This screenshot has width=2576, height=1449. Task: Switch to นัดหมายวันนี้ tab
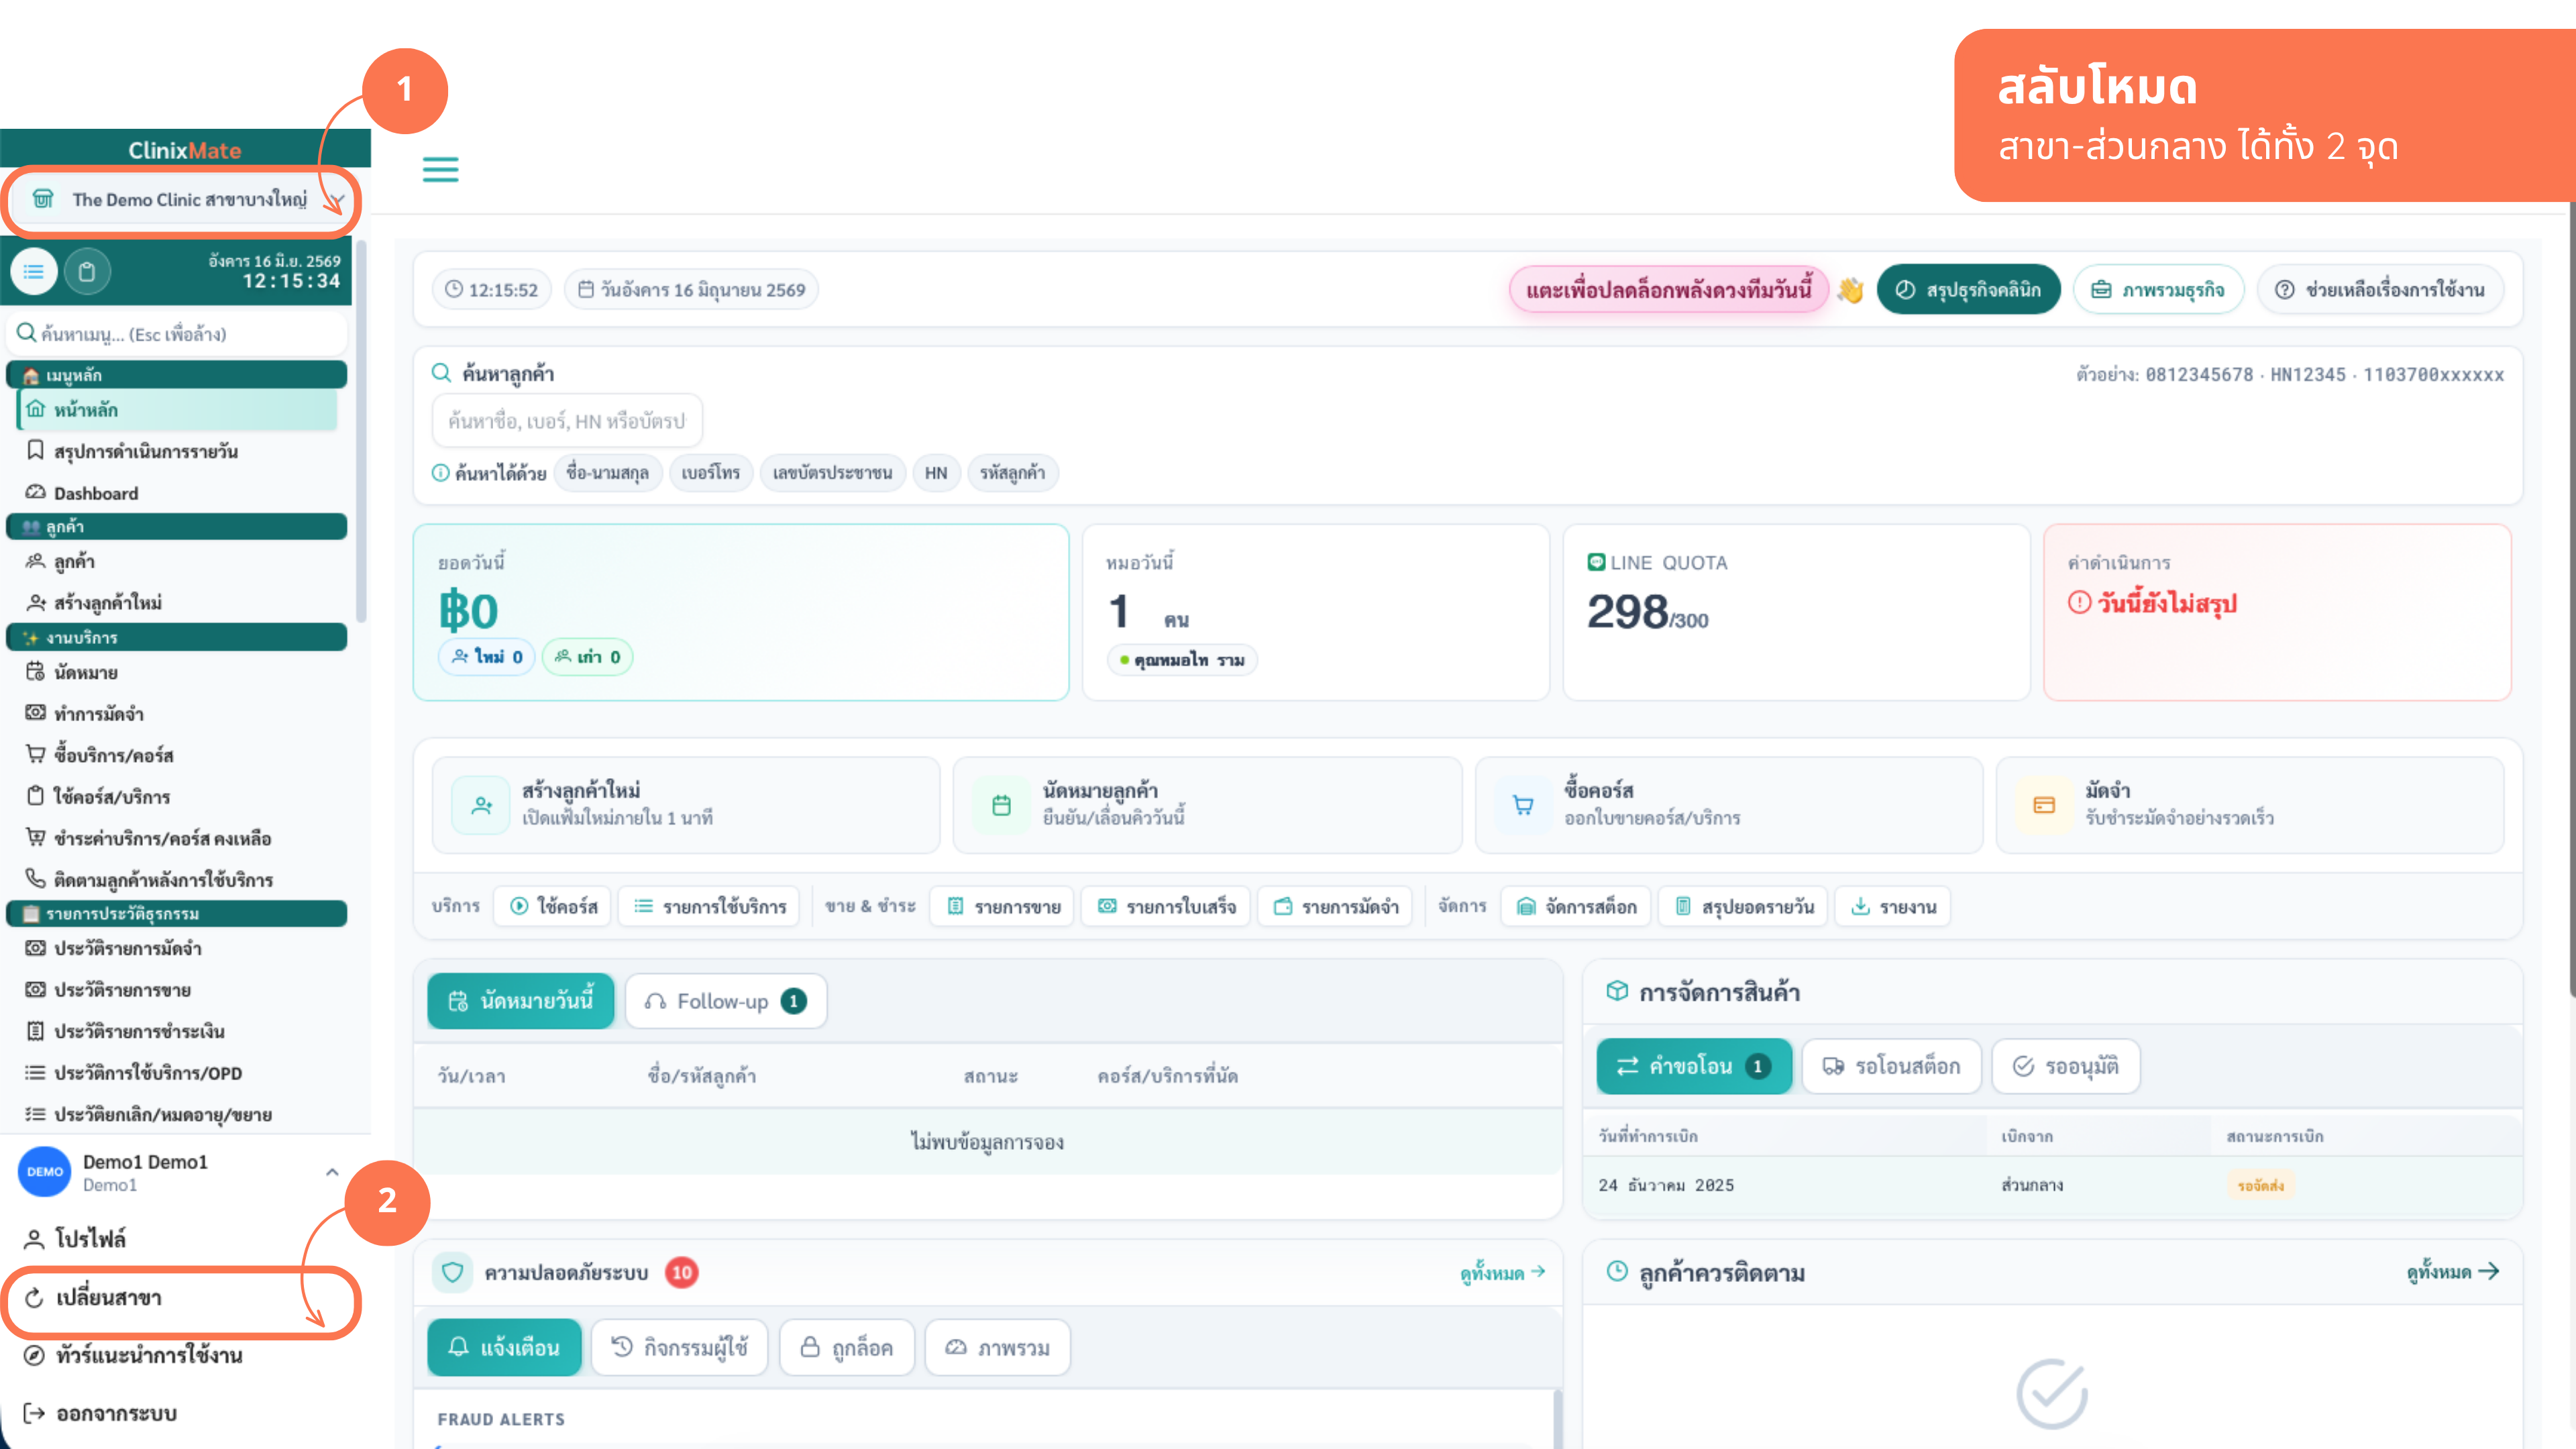(521, 1001)
